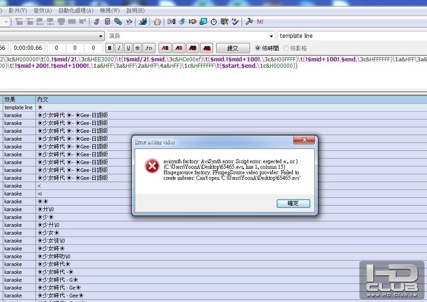Open the script Properties icon
427x302 pixels.
(x=107, y=22)
